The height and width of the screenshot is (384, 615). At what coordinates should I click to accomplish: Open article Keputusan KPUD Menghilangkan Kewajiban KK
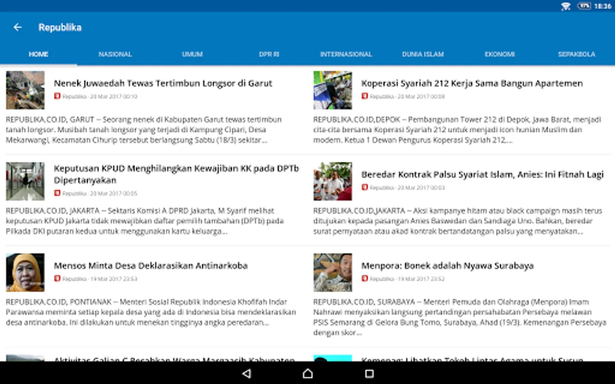(176, 174)
